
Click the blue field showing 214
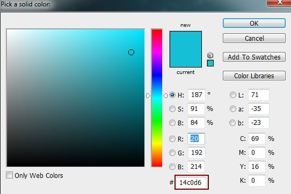pyautogui.click(x=196, y=166)
